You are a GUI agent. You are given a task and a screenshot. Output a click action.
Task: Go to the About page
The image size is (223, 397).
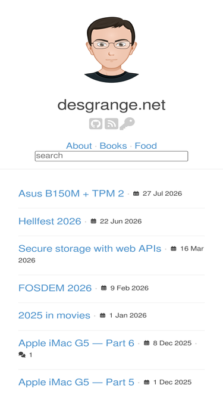tap(79, 146)
